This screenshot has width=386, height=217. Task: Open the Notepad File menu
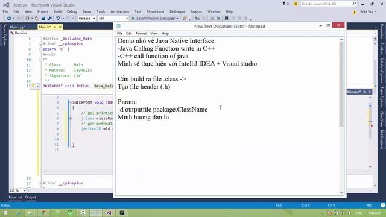[x=119, y=33]
